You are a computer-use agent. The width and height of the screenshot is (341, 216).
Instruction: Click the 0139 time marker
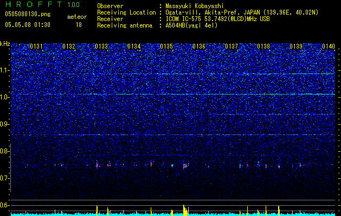pos(296,46)
